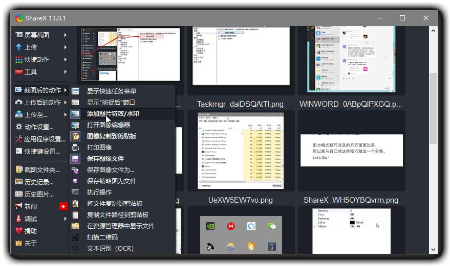Toggle 复制文件路径到剪贴板 option

click(122, 215)
